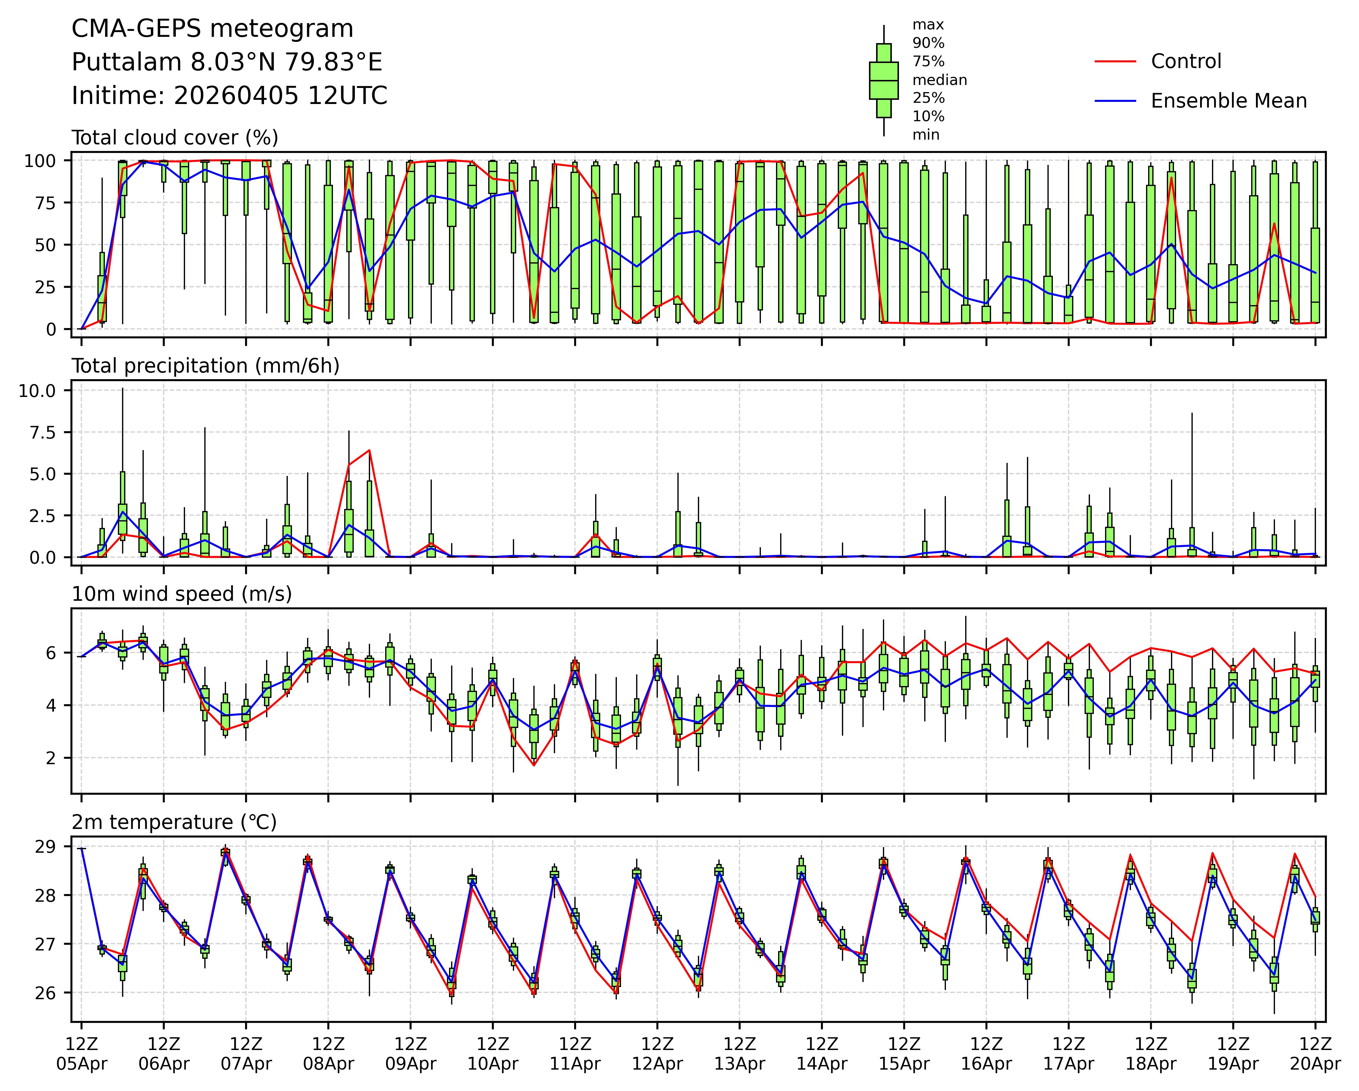
Task: Click the 10m wind speed (m/s) panel title
Action: [x=181, y=594]
